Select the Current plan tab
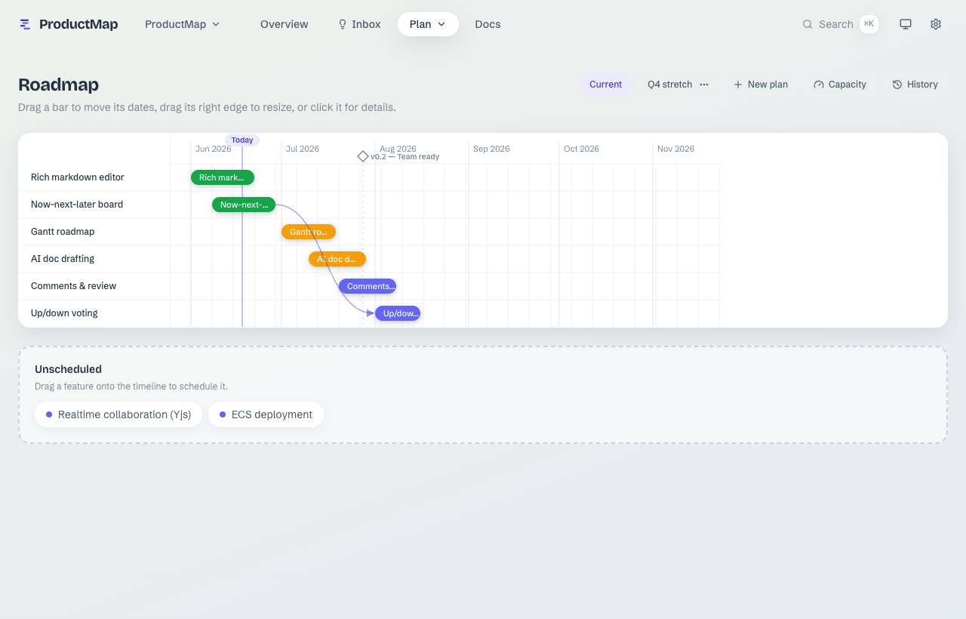 [605, 85]
